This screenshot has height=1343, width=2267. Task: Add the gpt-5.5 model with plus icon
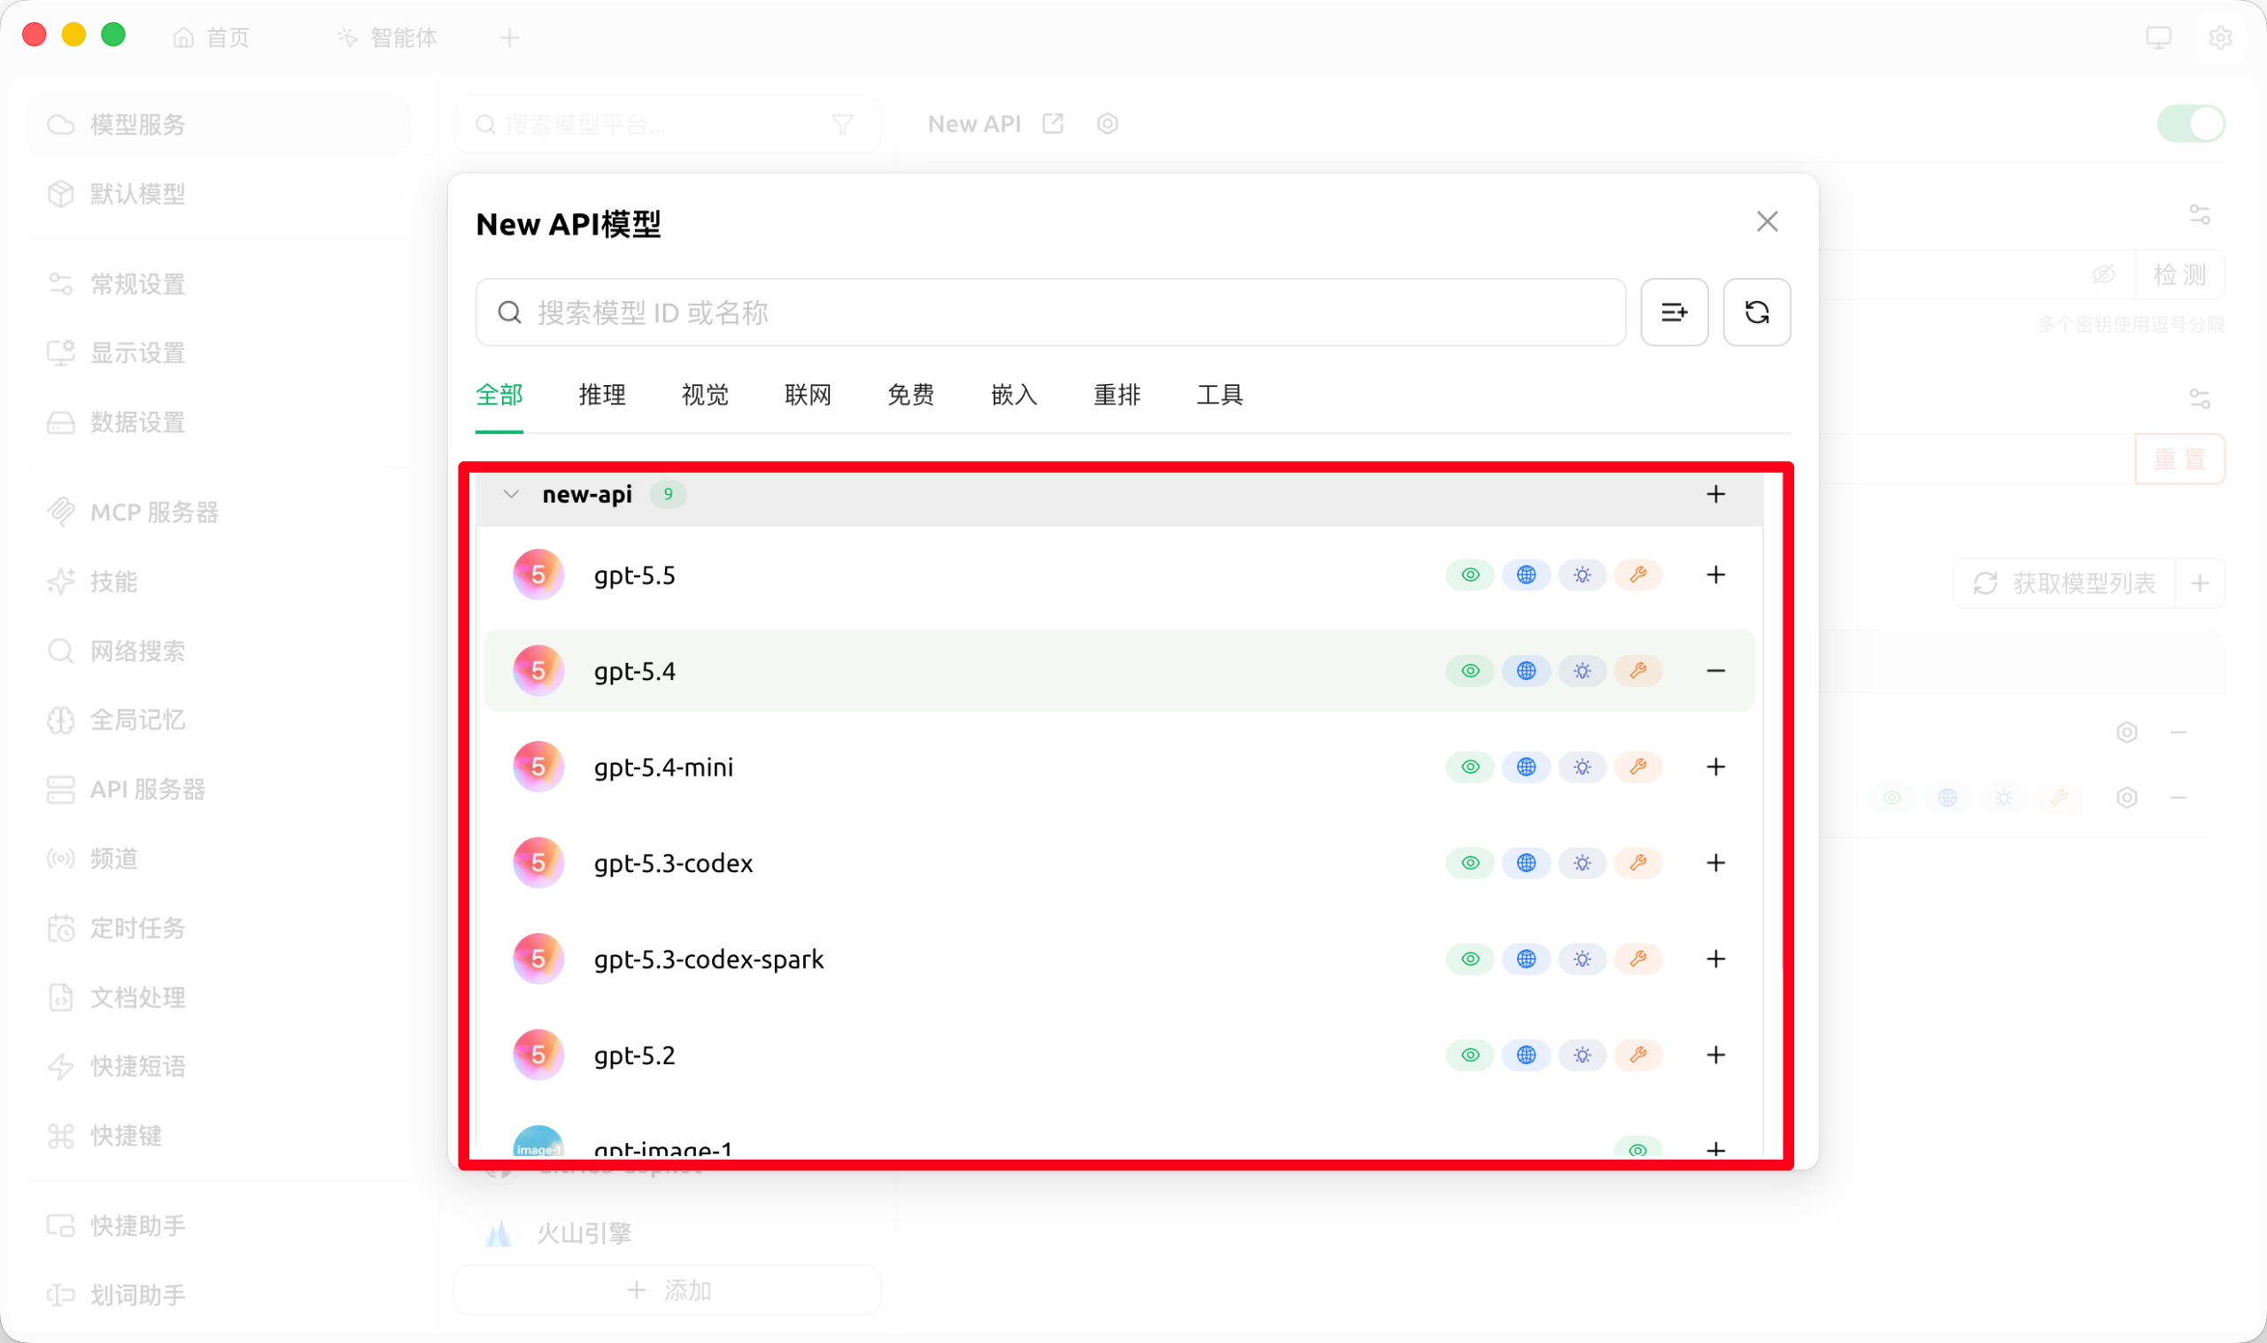pyautogui.click(x=1715, y=575)
